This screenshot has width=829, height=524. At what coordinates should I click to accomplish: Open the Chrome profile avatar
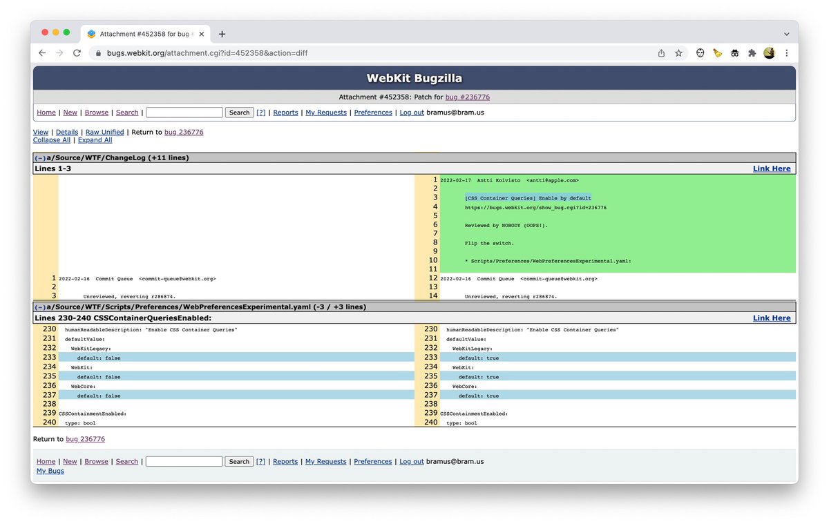pos(769,53)
